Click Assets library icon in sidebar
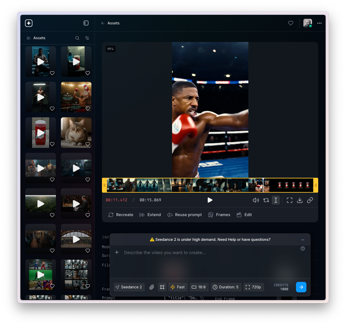The height and width of the screenshot is (326, 346). click(29, 38)
